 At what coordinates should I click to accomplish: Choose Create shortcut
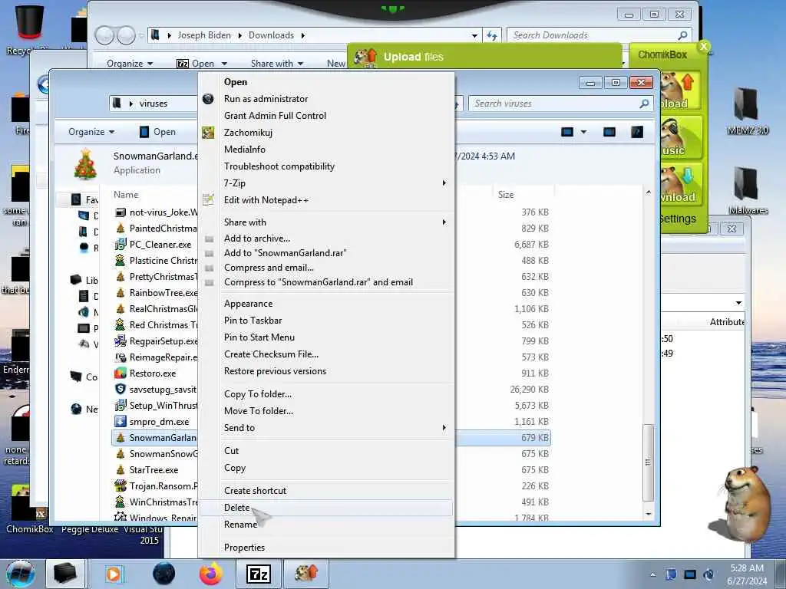tap(255, 491)
